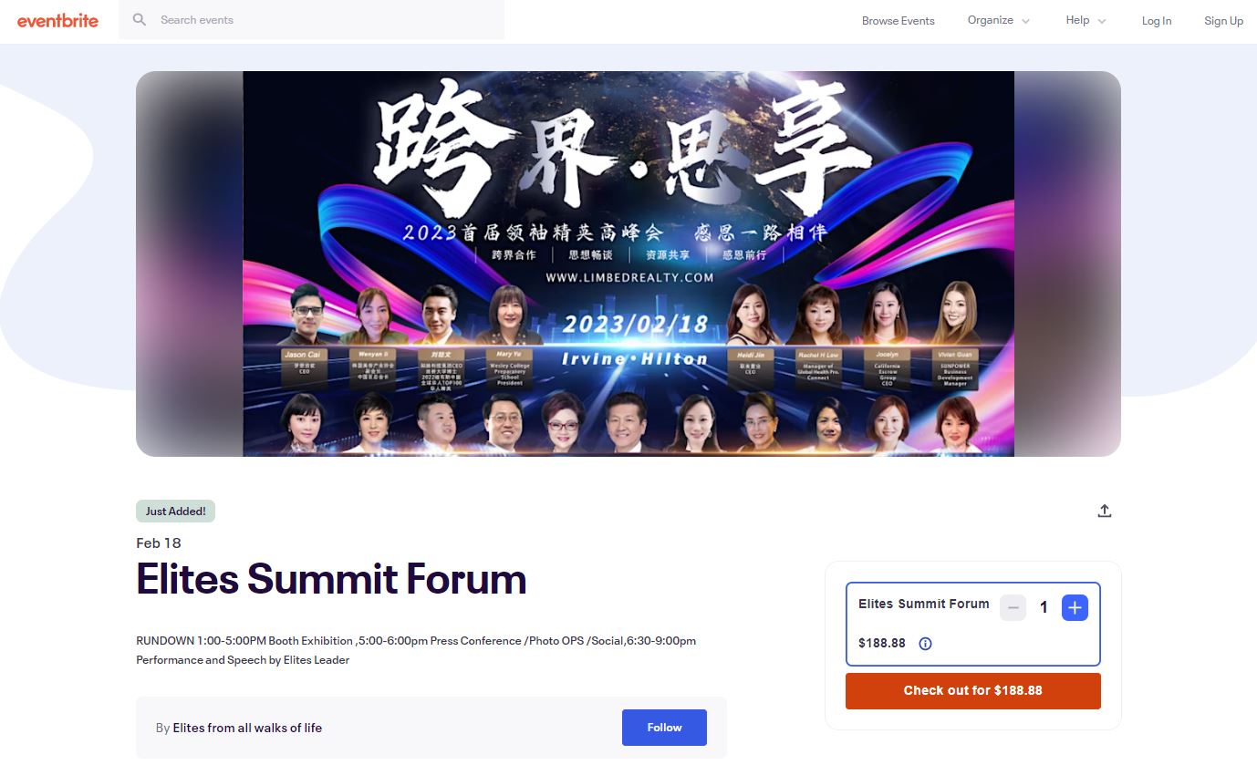Open the Organize menu
The height and width of the screenshot is (765, 1257).
pos(991,21)
